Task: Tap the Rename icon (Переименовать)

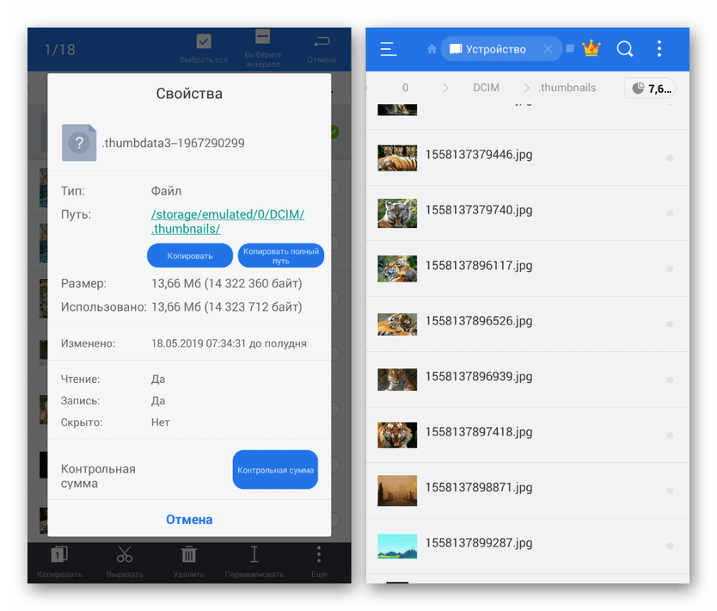Action: (x=254, y=555)
